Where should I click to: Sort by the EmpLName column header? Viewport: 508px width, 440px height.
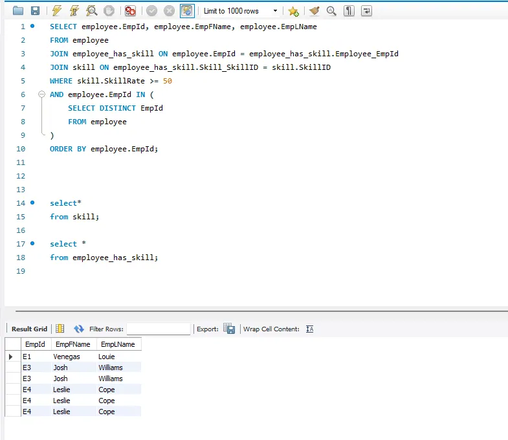(x=119, y=344)
